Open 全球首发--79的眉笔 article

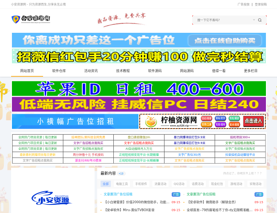(x=219, y=210)
